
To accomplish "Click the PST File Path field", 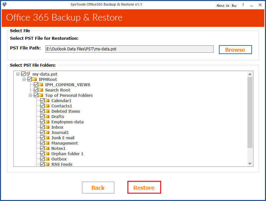I will (x=129, y=49).
